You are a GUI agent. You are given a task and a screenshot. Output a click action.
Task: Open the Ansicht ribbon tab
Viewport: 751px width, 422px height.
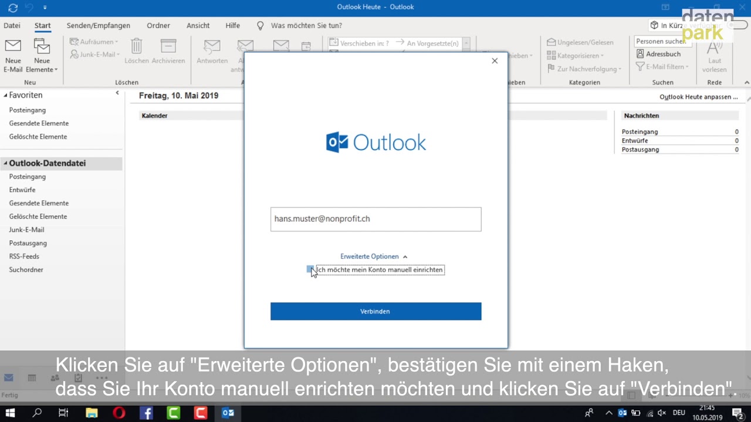198,26
